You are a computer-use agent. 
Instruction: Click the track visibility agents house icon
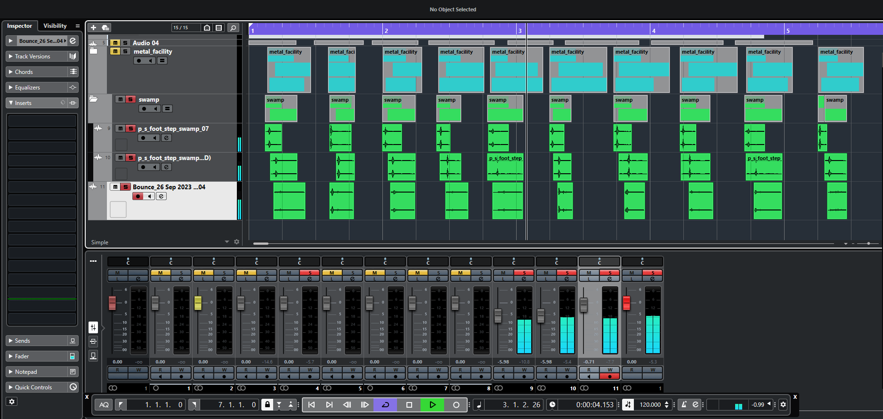point(207,28)
